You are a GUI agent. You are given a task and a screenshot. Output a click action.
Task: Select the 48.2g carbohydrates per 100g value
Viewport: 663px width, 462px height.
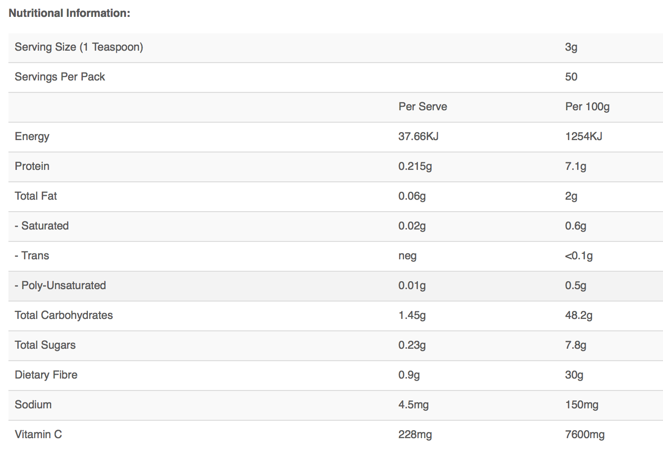pos(579,315)
